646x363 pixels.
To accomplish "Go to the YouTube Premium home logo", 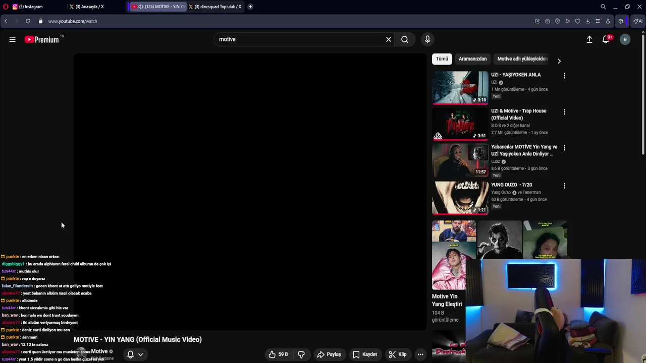I will tap(42, 39).
